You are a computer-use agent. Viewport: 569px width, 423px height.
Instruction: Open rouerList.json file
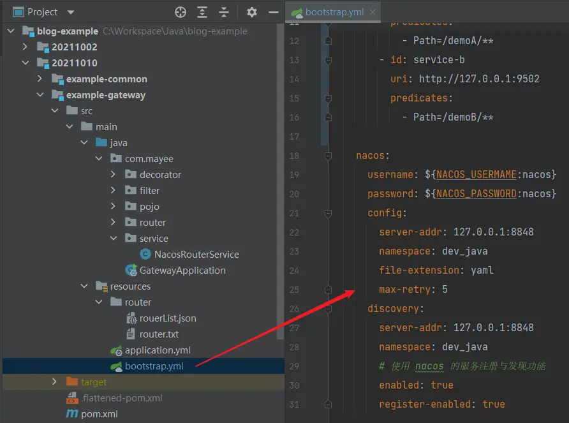pyautogui.click(x=168, y=318)
